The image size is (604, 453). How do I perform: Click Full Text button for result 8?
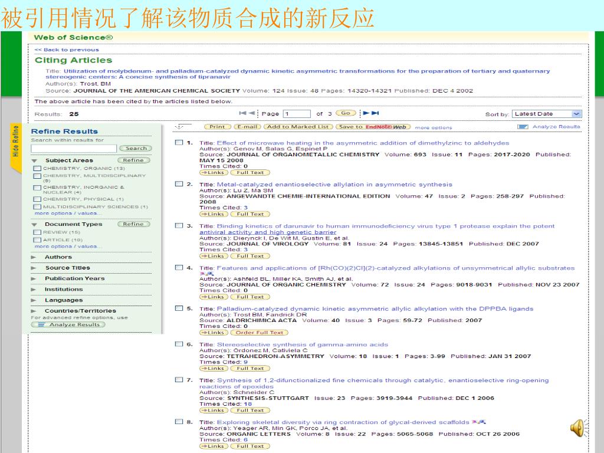coord(250,446)
